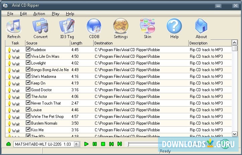Screen dimensions: 242x155
Task: Sort by the Task column header
Action: pos(15,43)
